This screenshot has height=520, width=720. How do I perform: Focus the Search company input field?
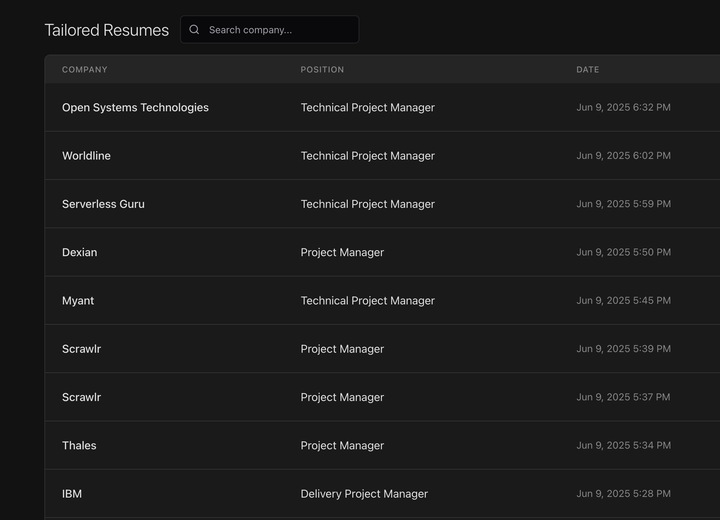[x=269, y=30]
